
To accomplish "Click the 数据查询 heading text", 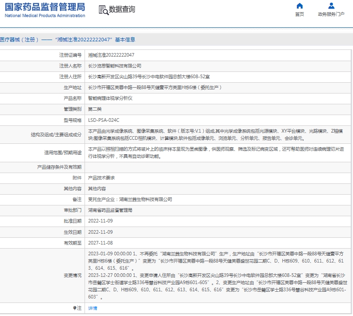I will pos(122,9).
